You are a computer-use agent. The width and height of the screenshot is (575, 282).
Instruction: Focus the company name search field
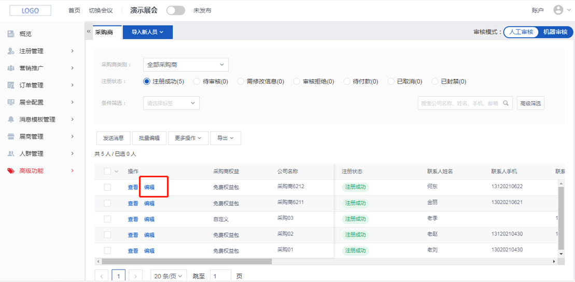(x=465, y=103)
